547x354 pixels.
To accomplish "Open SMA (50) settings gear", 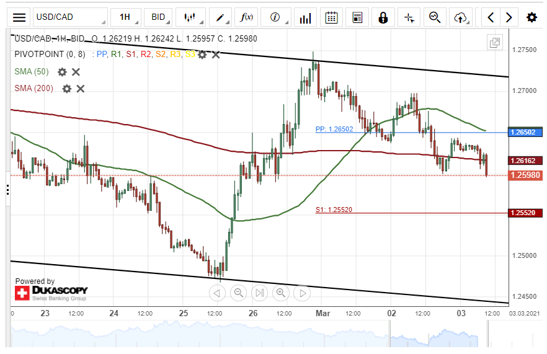I will point(62,72).
